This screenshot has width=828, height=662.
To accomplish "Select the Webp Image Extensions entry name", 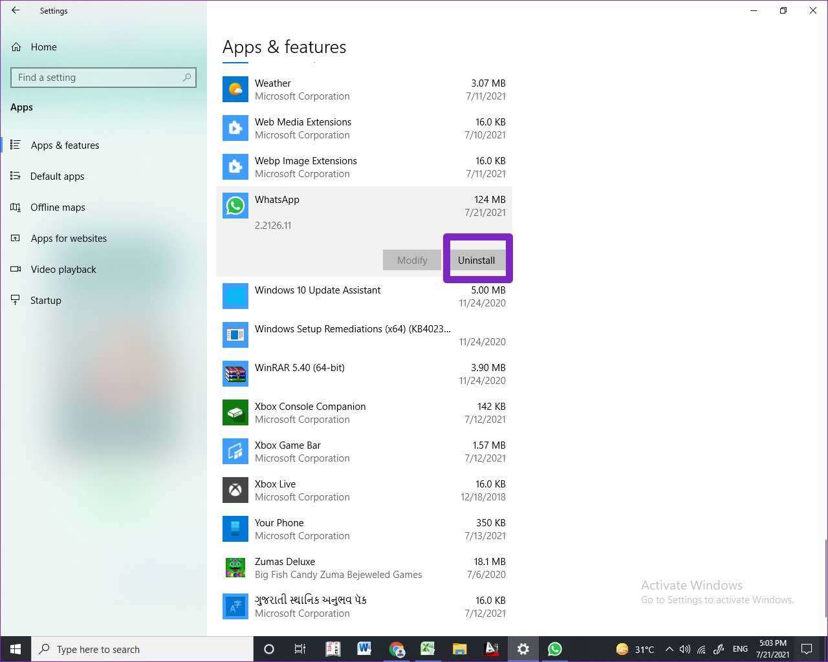I will (306, 160).
